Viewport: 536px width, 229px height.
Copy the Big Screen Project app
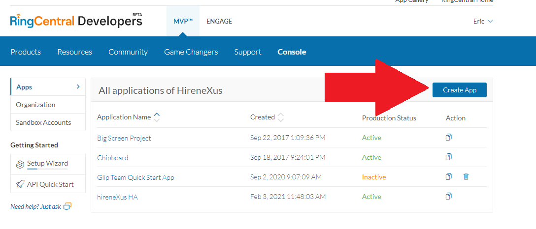click(x=449, y=137)
